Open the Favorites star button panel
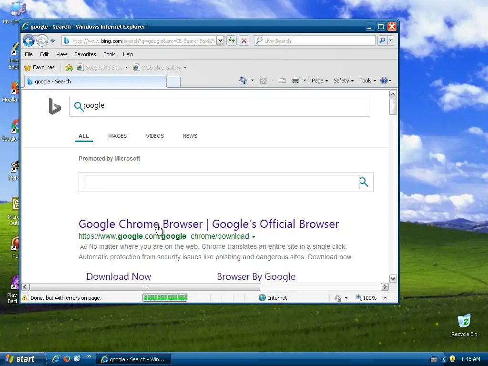Image resolution: width=488 pixels, height=366 pixels. click(x=39, y=67)
